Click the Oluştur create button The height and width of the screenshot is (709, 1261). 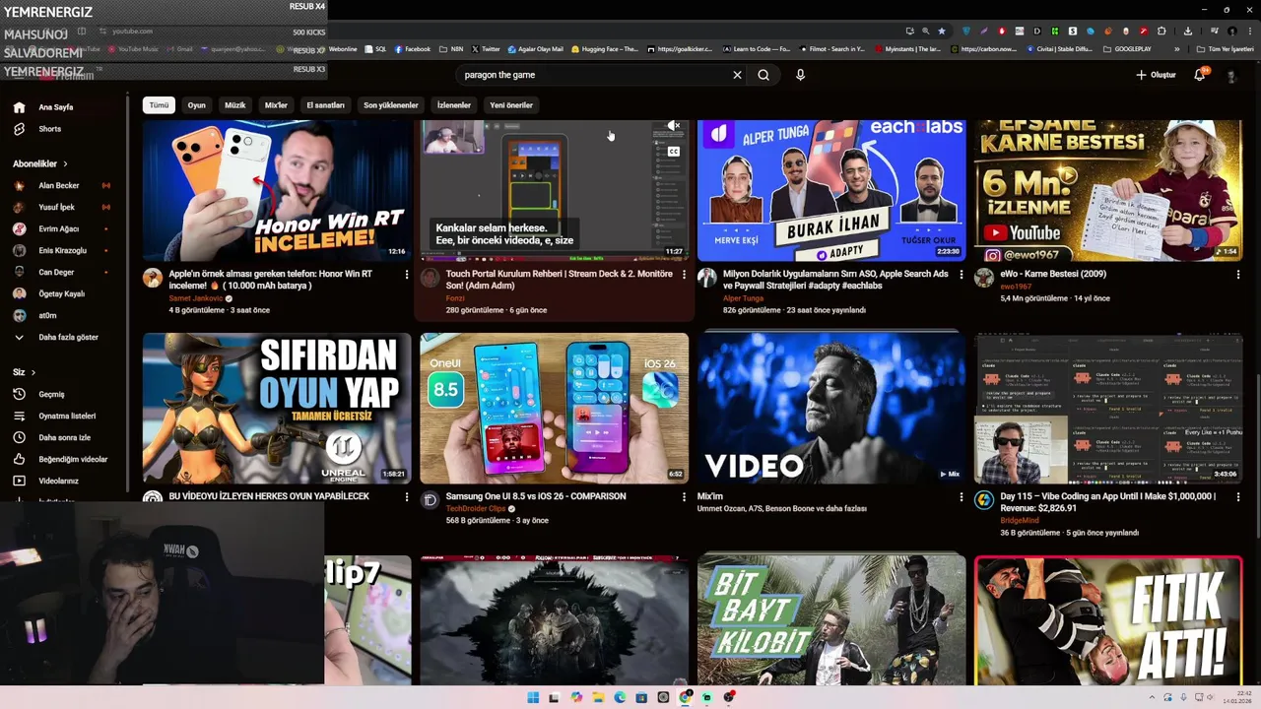coord(1157,75)
